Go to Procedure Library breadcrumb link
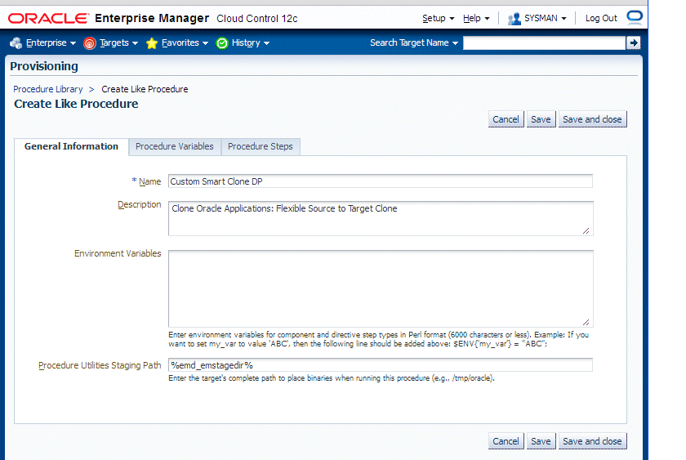Viewport: 686px width, 460px height. 47,89
